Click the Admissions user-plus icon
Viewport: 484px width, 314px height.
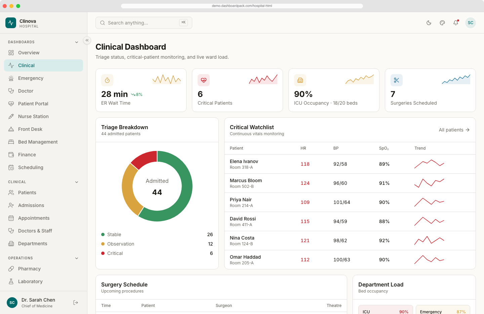11,205
